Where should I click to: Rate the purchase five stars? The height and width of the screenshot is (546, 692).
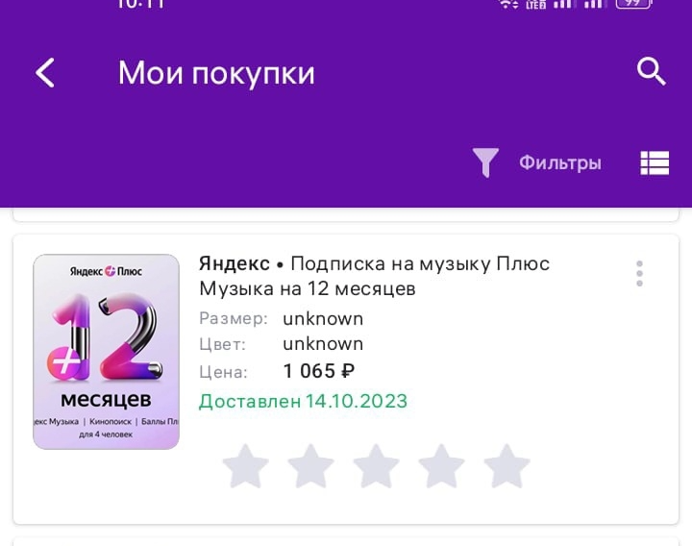click(x=507, y=466)
